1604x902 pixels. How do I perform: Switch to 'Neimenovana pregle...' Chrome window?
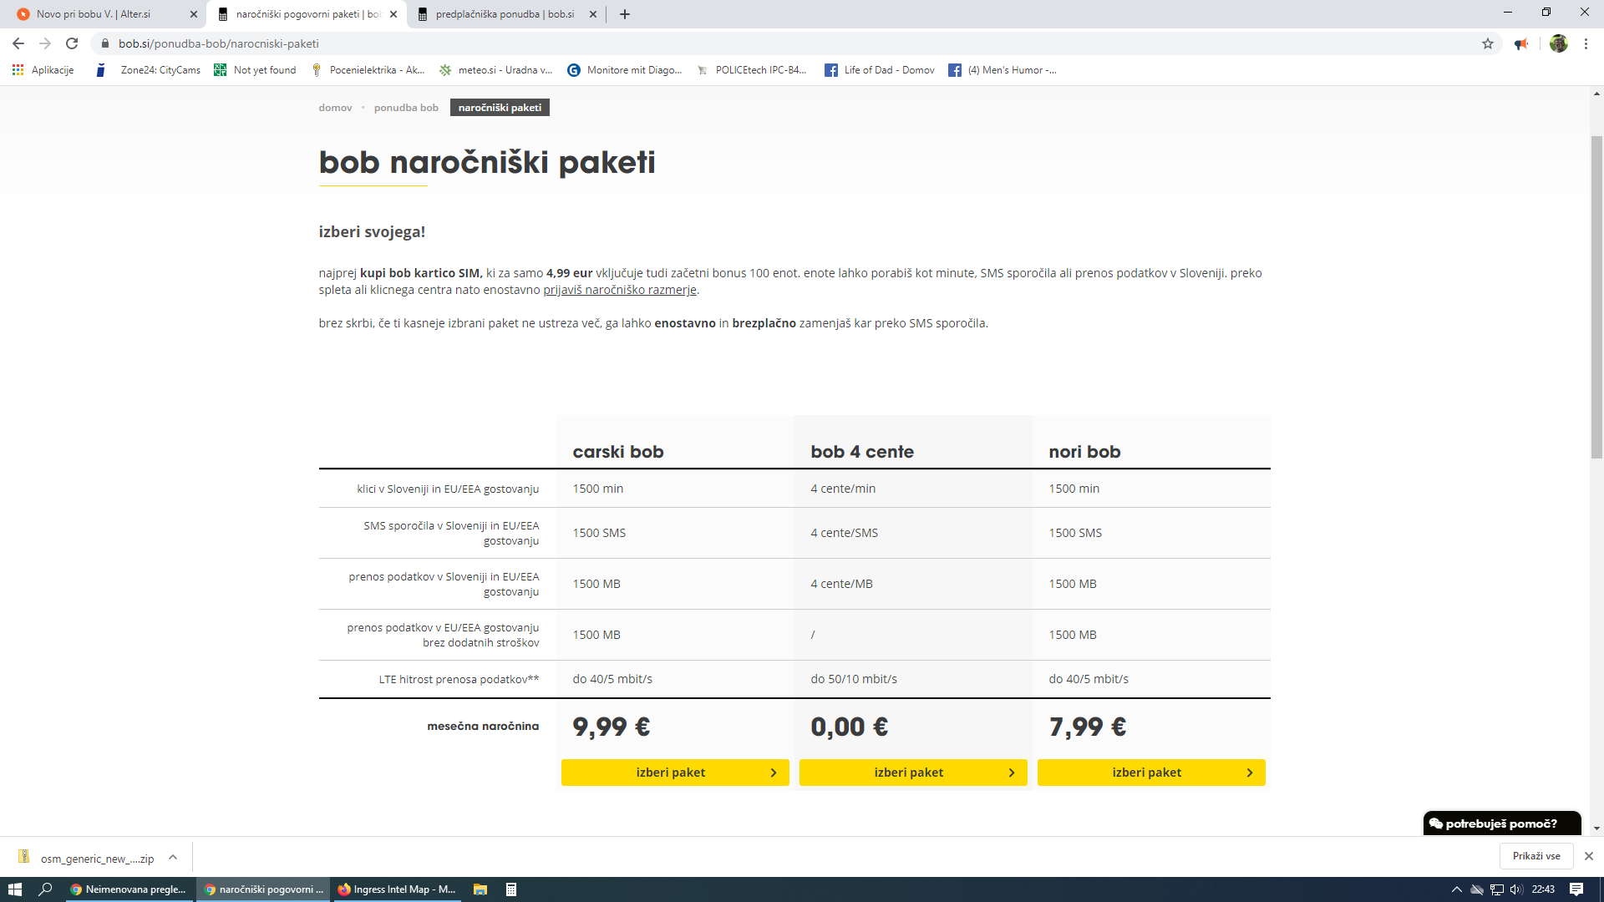point(129,889)
